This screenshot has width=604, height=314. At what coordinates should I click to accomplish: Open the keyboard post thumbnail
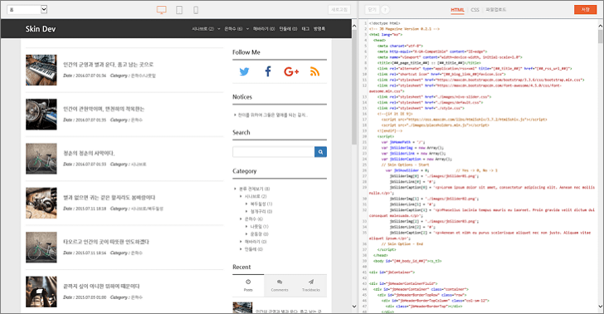(x=41, y=70)
